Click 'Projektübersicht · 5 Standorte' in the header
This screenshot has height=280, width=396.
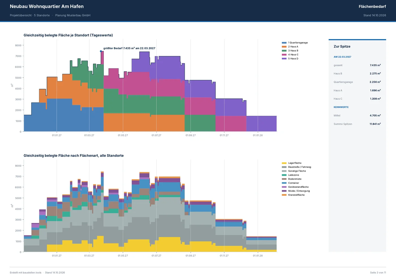click(x=30, y=15)
